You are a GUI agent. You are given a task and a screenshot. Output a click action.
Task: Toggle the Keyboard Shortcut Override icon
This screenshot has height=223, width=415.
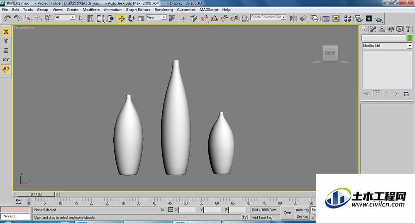click(x=193, y=19)
